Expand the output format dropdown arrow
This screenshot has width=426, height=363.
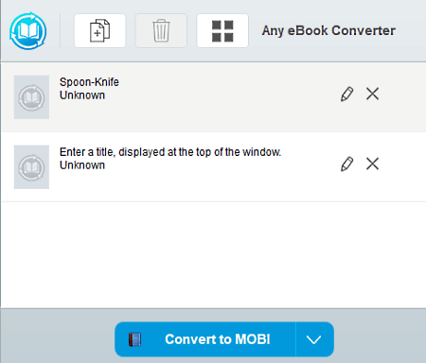tap(314, 339)
